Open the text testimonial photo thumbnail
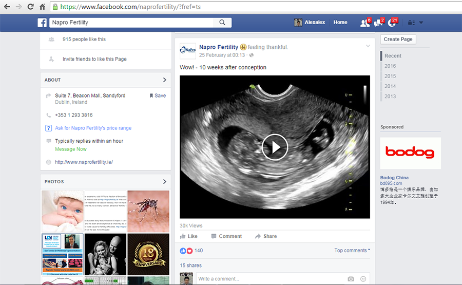462x285 pixels. click(x=105, y=211)
